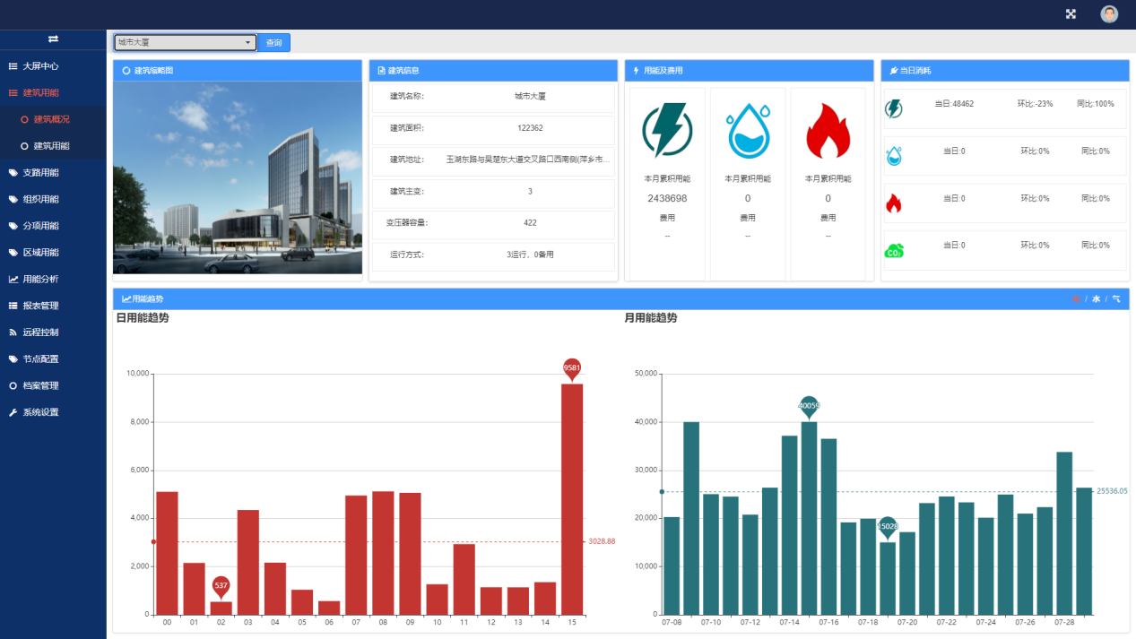Click the large red flame gas icon
The width and height of the screenshot is (1136, 639).
(828, 131)
